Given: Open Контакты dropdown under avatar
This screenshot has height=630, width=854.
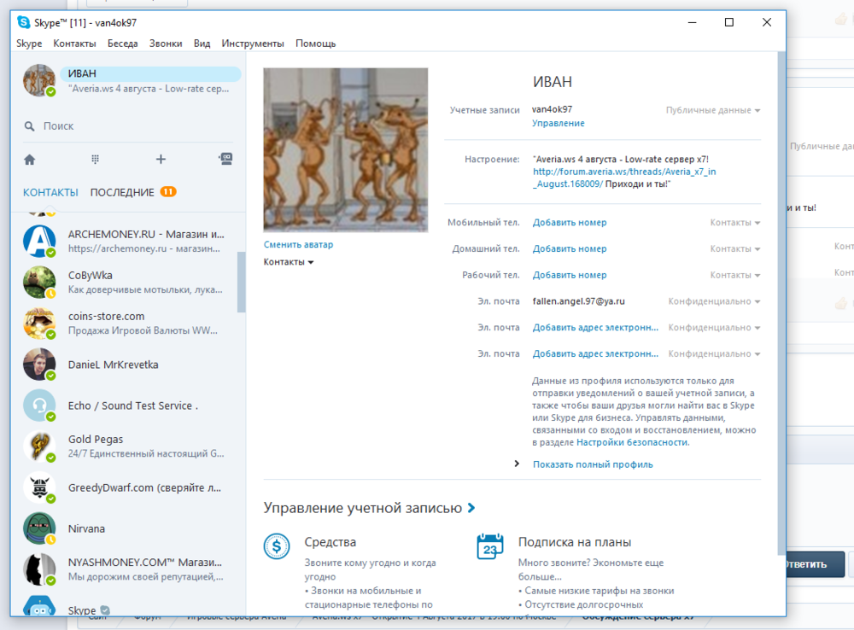Looking at the screenshot, I should point(289,262).
